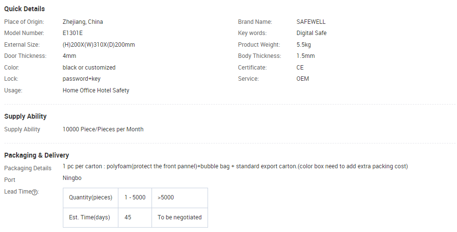
Task: Click the Quantity(pieces) table header cell
Action: [91, 197]
